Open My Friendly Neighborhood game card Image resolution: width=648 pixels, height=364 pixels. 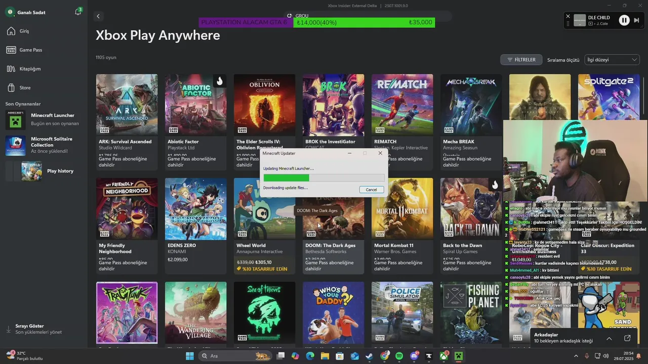pyautogui.click(x=127, y=226)
